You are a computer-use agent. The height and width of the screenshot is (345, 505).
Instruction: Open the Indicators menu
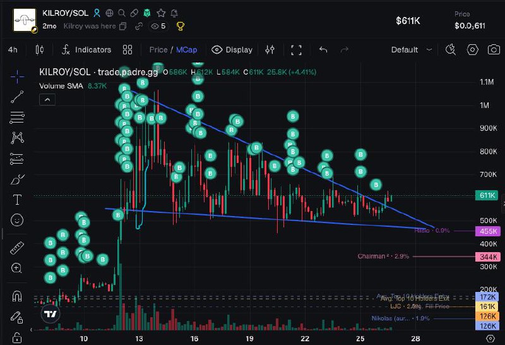coord(86,50)
